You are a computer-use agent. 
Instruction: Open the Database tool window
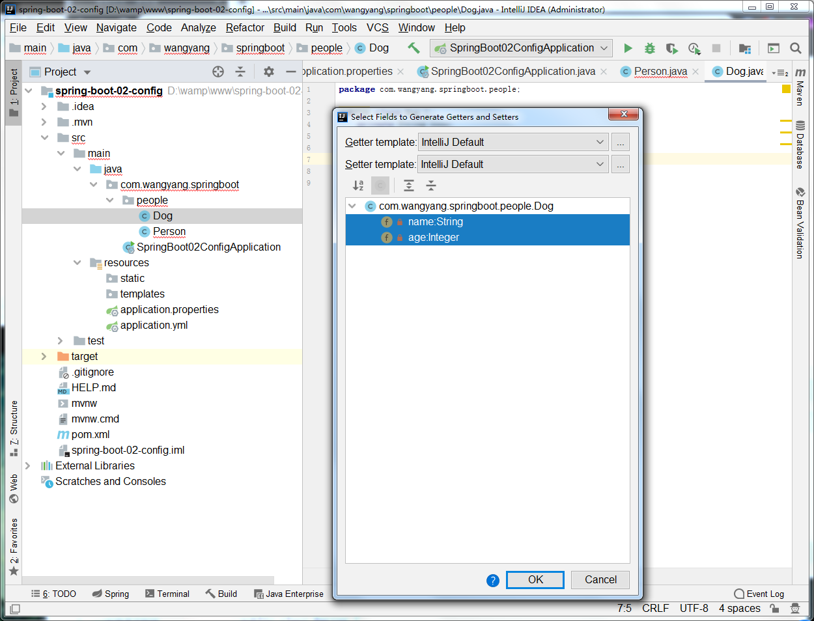[x=800, y=145]
